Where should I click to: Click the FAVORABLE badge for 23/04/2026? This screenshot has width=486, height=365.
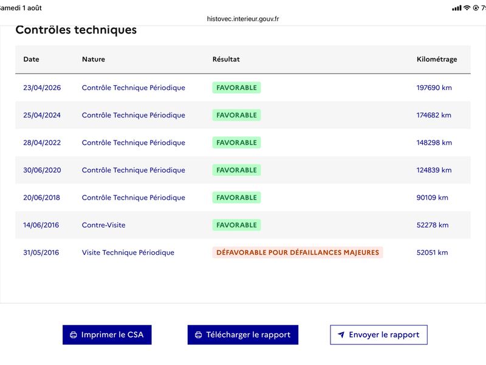(236, 88)
